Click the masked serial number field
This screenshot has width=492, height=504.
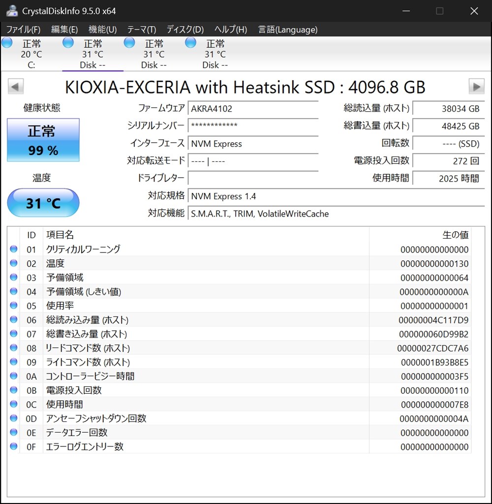point(253,126)
